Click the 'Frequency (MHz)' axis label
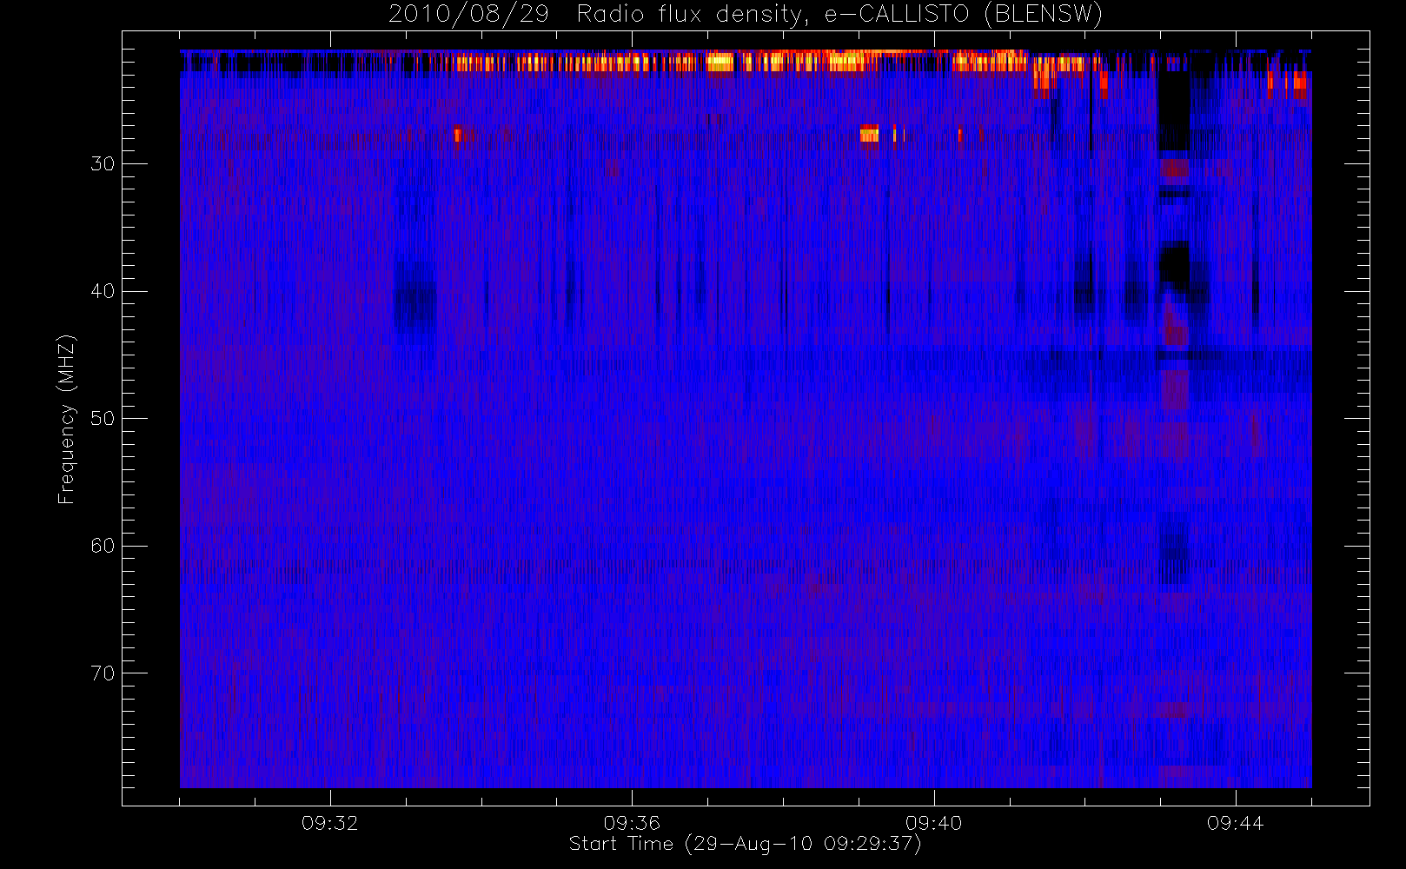The image size is (1406, 869). click(66, 419)
